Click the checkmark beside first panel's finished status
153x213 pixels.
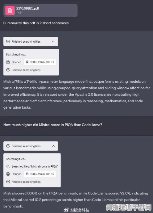click(8, 70)
